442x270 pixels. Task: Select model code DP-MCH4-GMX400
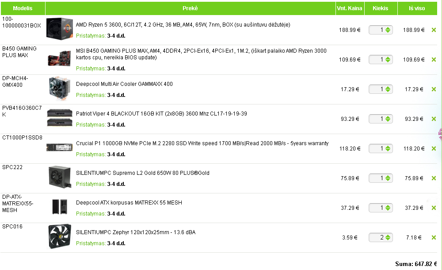15,81
